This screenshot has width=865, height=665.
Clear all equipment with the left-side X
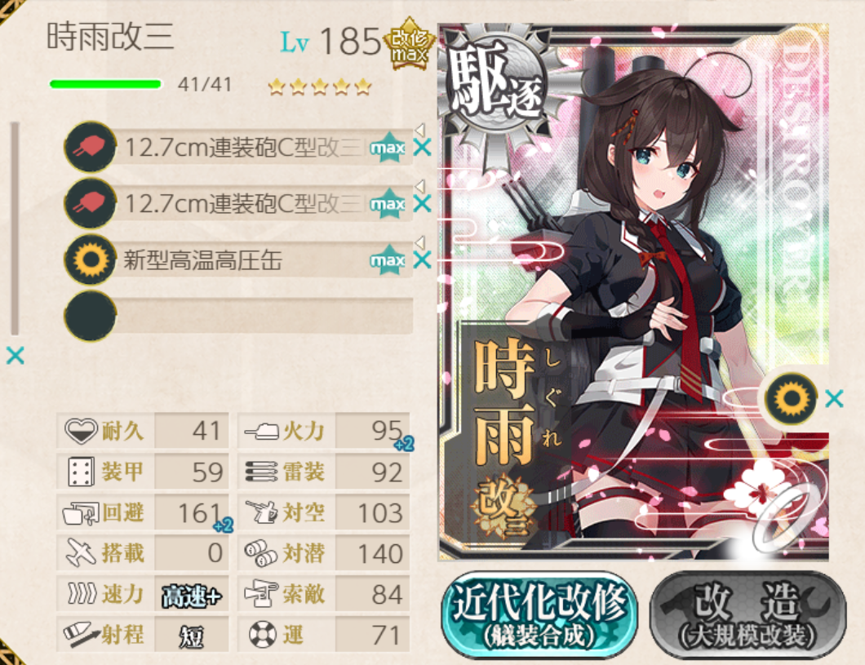[16, 356]
